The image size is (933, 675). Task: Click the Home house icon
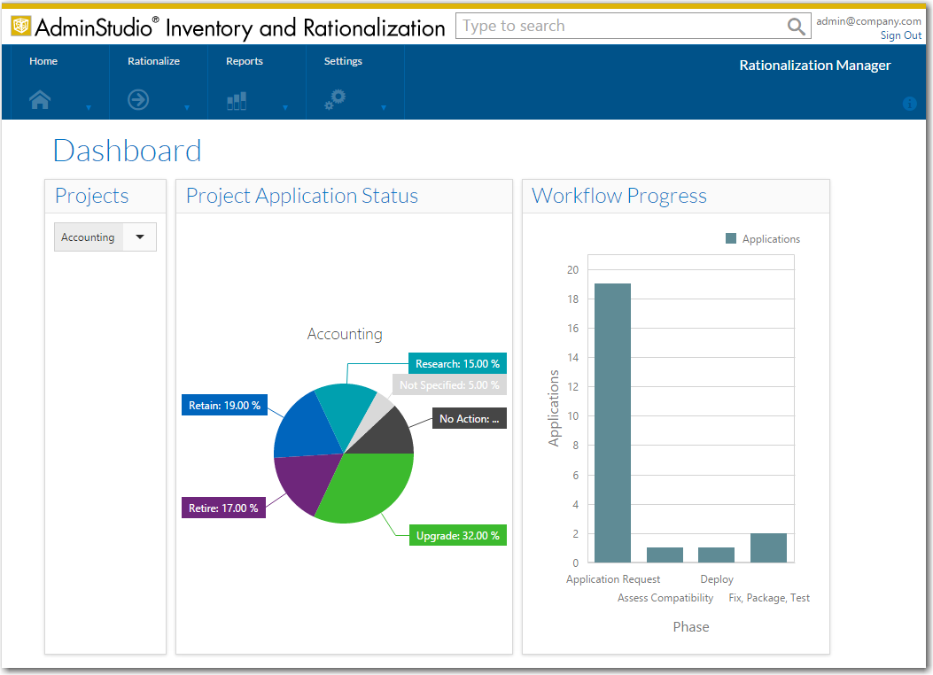click(40, 99)
